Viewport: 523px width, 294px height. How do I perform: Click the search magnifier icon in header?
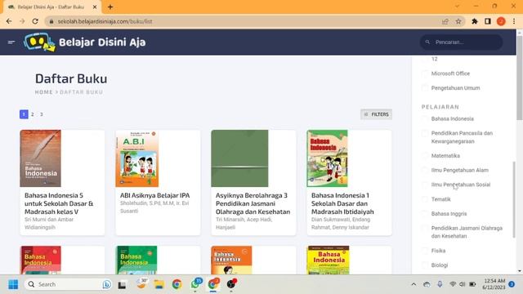(427, 42)
